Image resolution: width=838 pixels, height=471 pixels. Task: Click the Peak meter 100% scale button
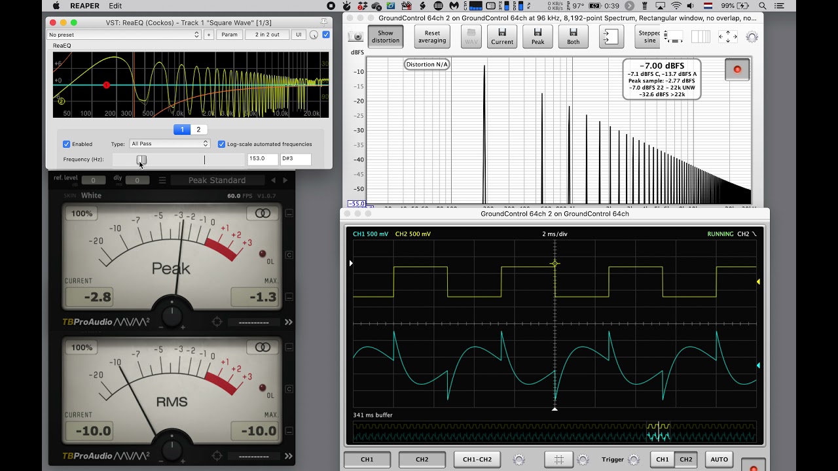point(82,213)
